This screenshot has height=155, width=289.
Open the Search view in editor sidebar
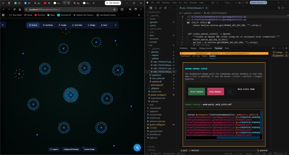pyautogui.click(x=156, y=8)
